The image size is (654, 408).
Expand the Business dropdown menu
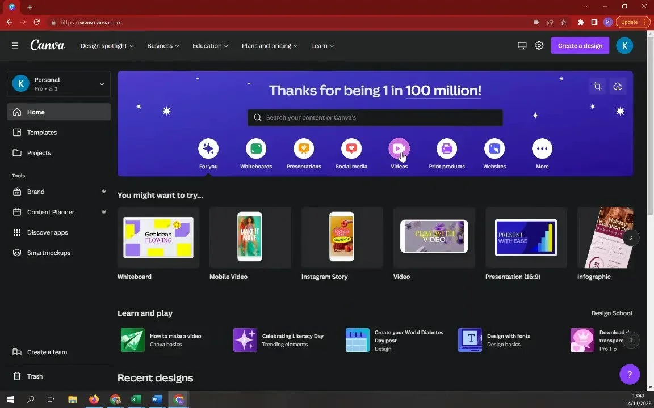click(x=163, y=46)
